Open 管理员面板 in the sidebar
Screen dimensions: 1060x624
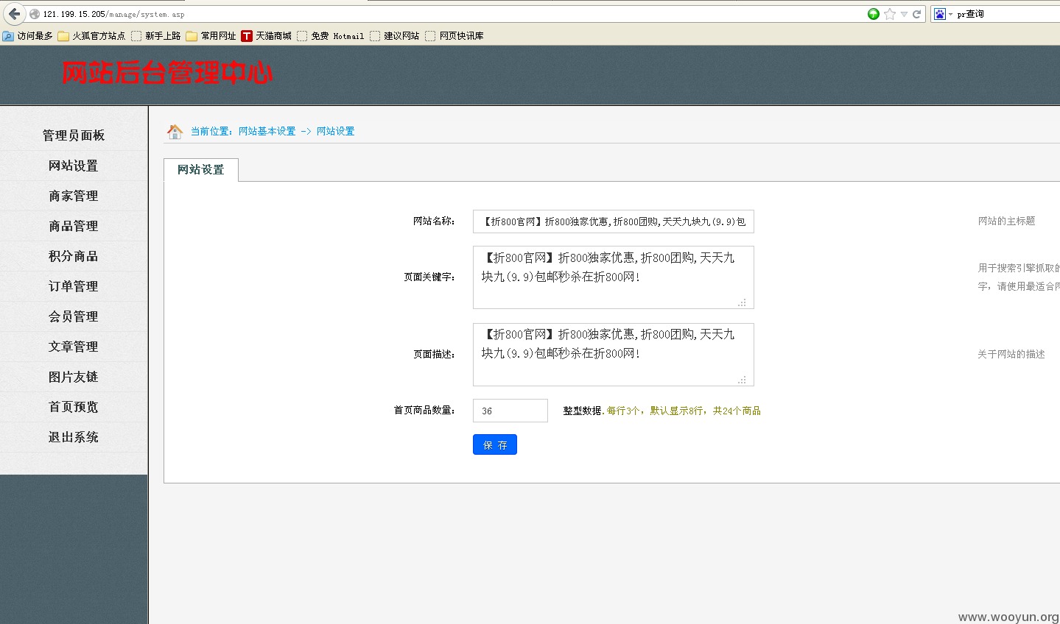(74, 135)
